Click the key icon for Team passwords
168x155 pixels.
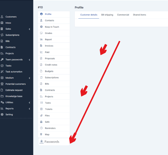[x=2, y=59]
